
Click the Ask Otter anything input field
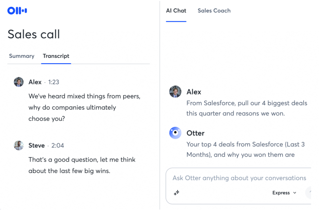click(x=239, y=178)
